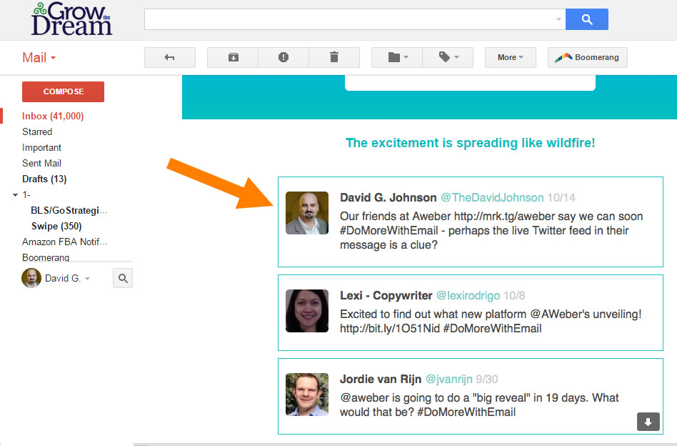Click the 10/14 tweet date
The image size is (677, 446).
561,197
